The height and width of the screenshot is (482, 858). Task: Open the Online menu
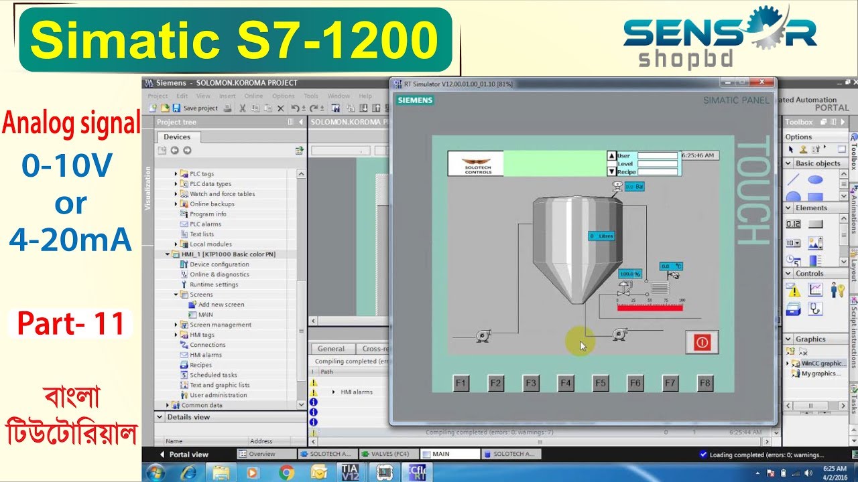coord(253,96)
